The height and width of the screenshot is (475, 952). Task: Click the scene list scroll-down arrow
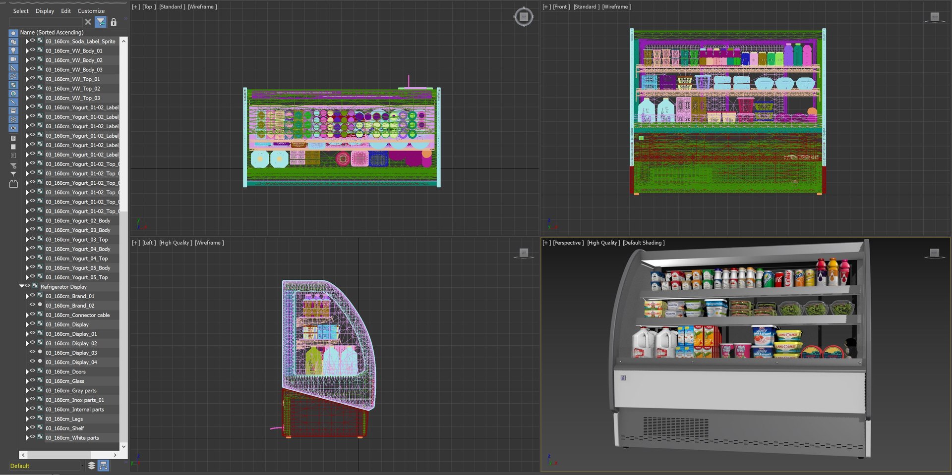pyautogui.click(x=123, y=446)
